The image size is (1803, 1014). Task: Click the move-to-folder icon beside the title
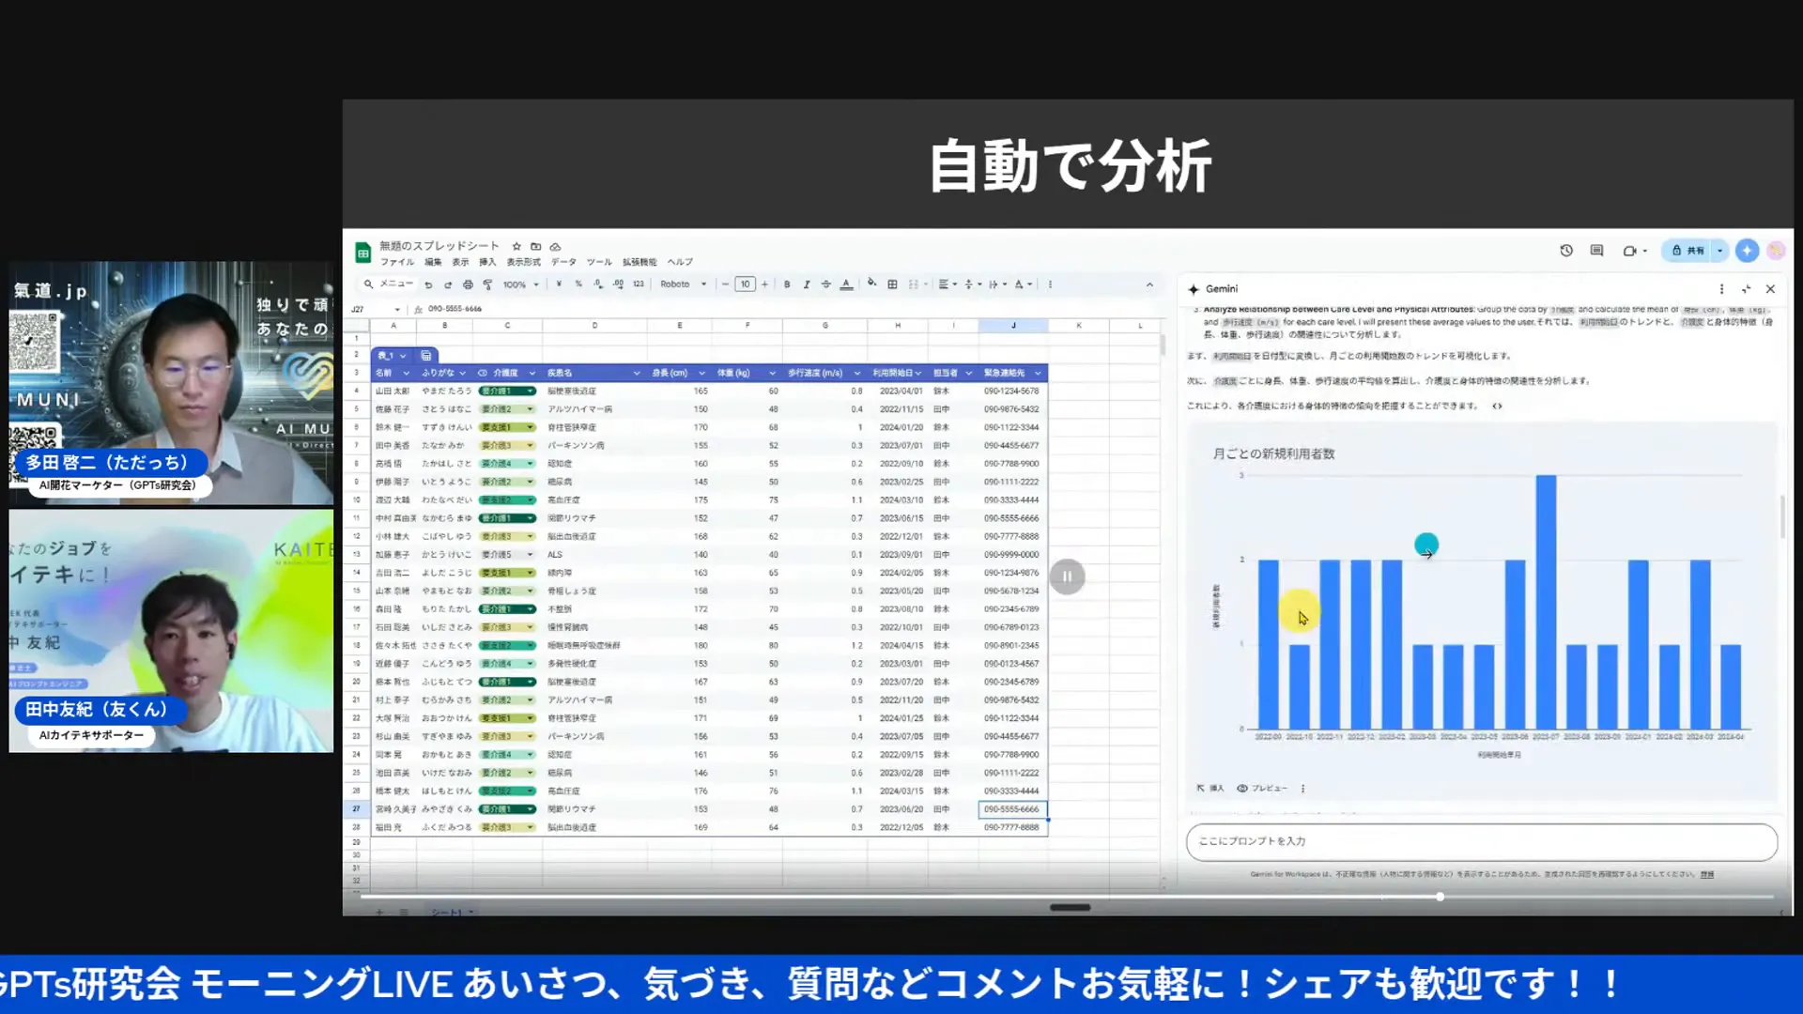click(x=535, y=246)
